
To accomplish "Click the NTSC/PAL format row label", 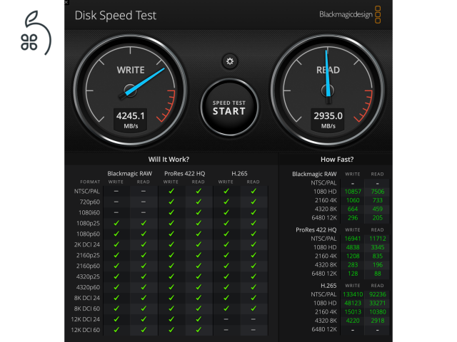I will pos(87,192).
